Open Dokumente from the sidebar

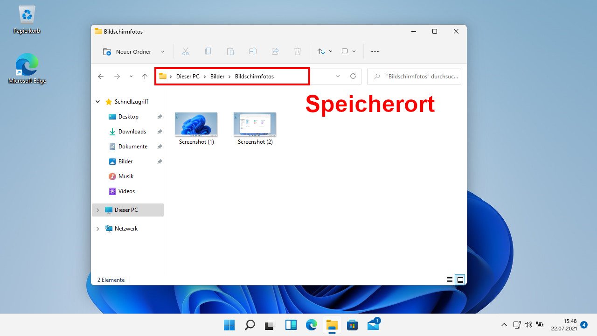pyautogui.click(x=133, y=146)
